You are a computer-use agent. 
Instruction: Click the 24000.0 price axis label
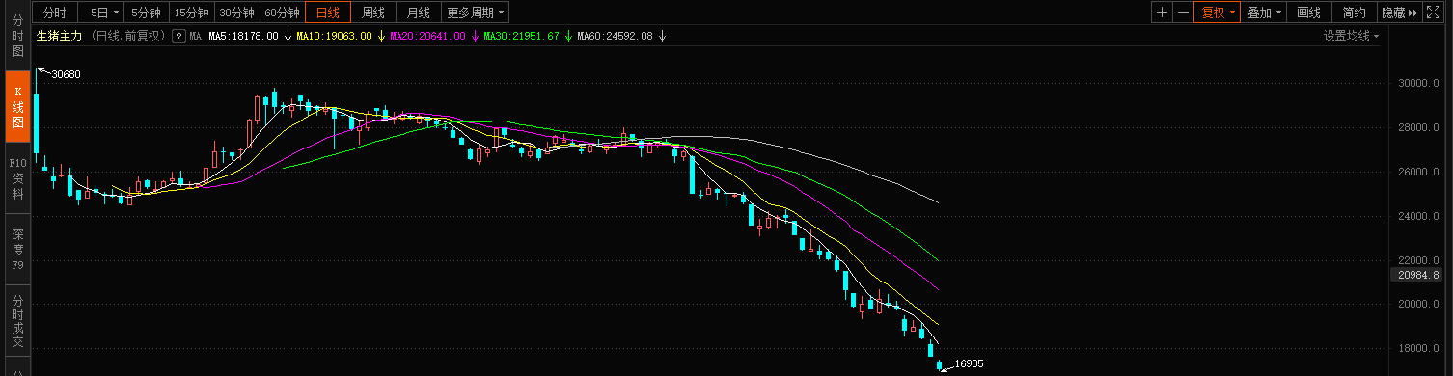click(x=1418, y=216)
